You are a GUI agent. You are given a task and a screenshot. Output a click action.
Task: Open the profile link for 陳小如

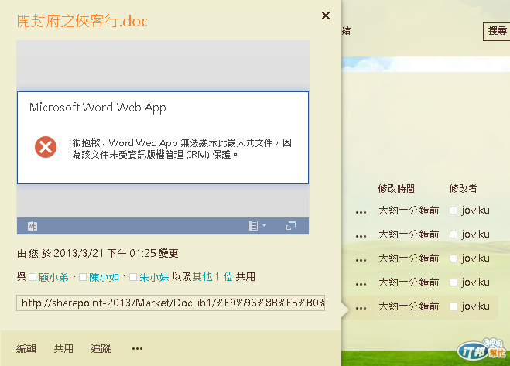click(x=104, y=277)
